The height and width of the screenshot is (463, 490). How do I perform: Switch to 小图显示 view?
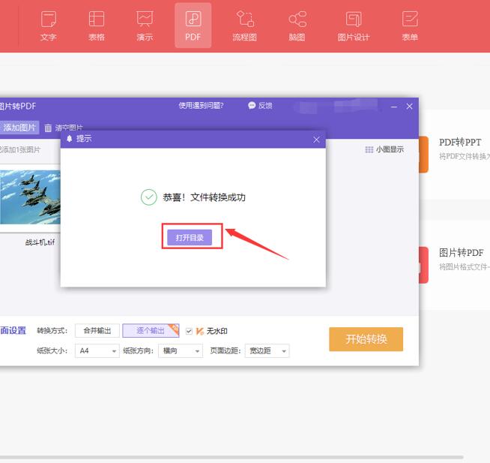coord(384,149)
